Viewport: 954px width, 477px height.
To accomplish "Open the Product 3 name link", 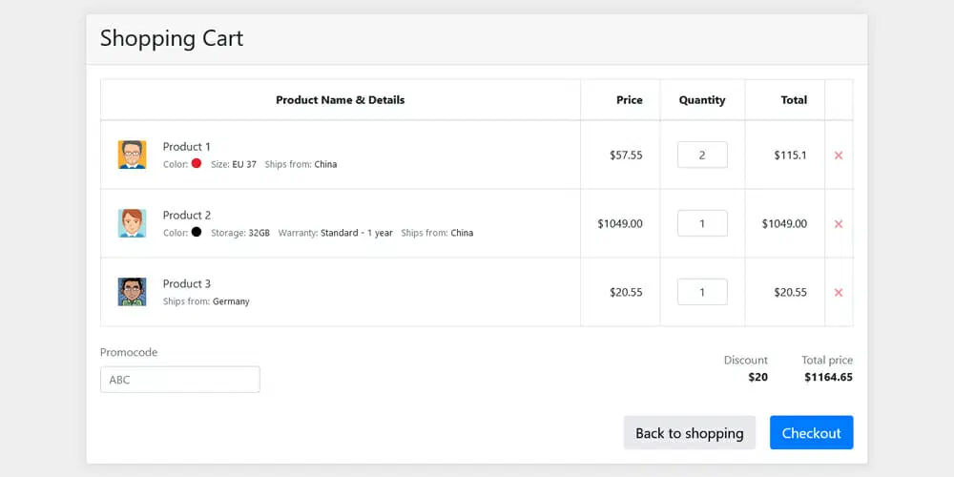I will click(187, 284).
